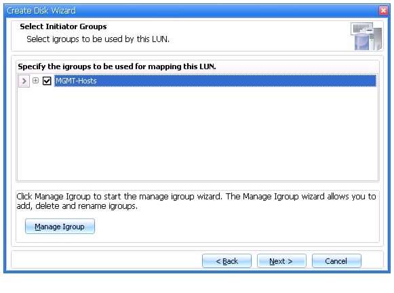Click the empty footer area beside Back

click(106, 261)
